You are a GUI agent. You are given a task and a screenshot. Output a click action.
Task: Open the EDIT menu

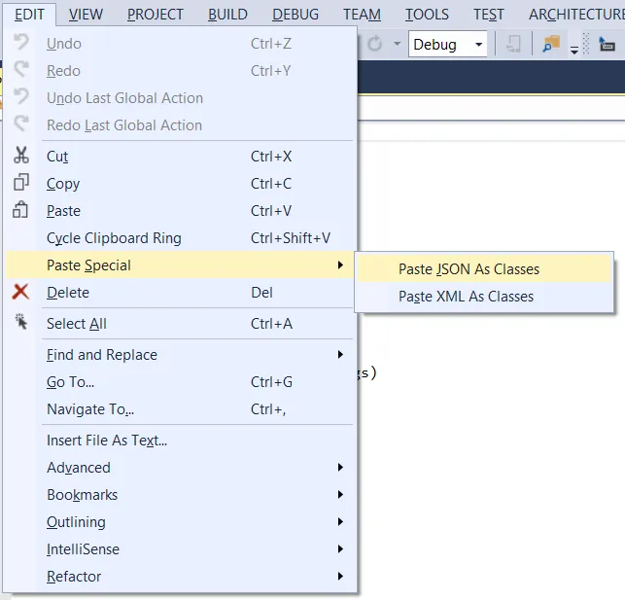coord(29,15)
